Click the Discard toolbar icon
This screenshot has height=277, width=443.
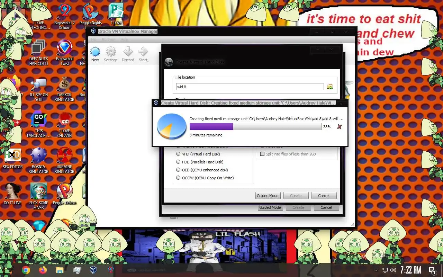coord(128,55)
